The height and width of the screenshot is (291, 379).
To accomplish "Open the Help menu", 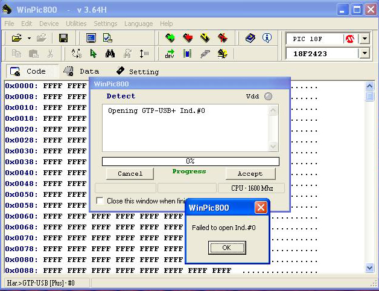I will [x=167, y=24].
